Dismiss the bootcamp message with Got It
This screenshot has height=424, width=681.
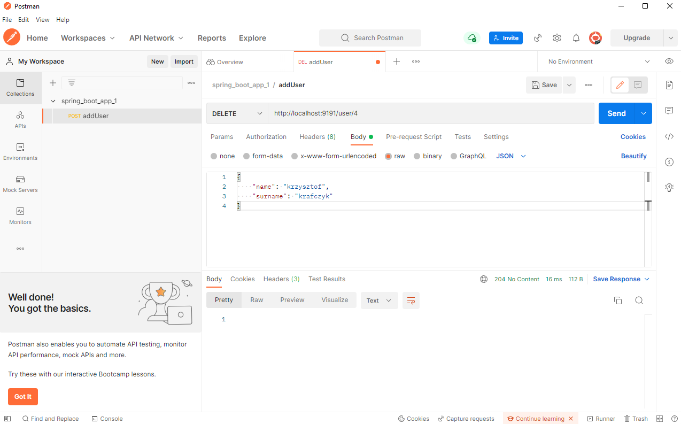(22, 397)
